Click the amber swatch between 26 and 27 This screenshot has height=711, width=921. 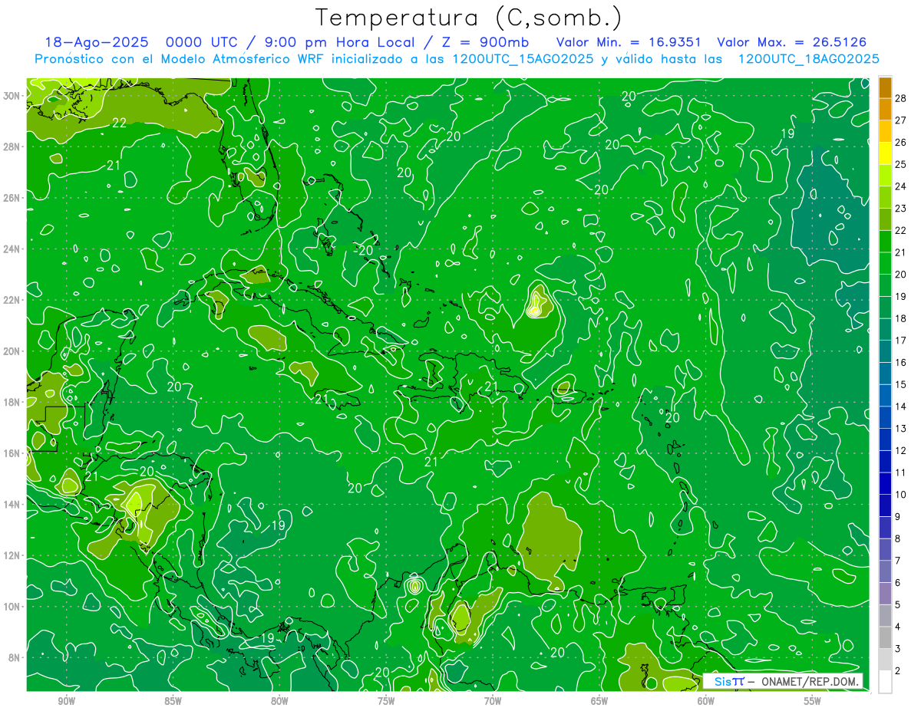coord(885,131)
